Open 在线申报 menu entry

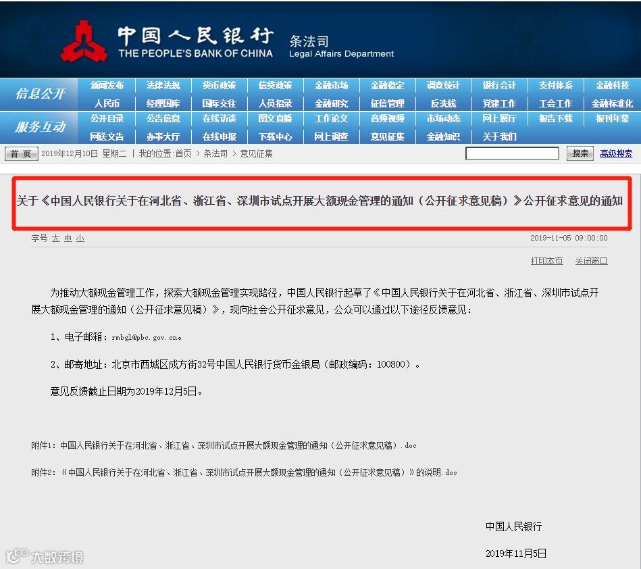(219, 137)
